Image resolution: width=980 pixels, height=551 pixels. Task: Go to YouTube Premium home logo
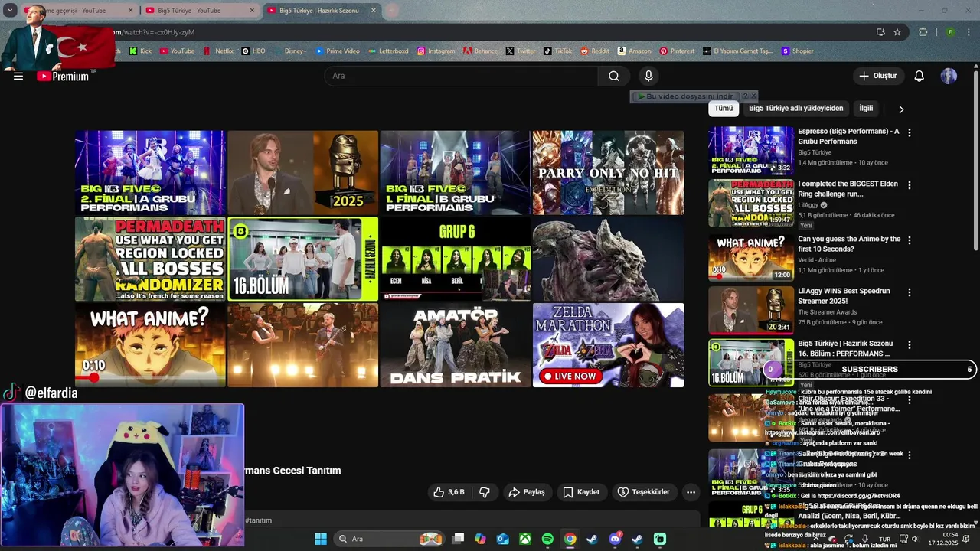63,76
